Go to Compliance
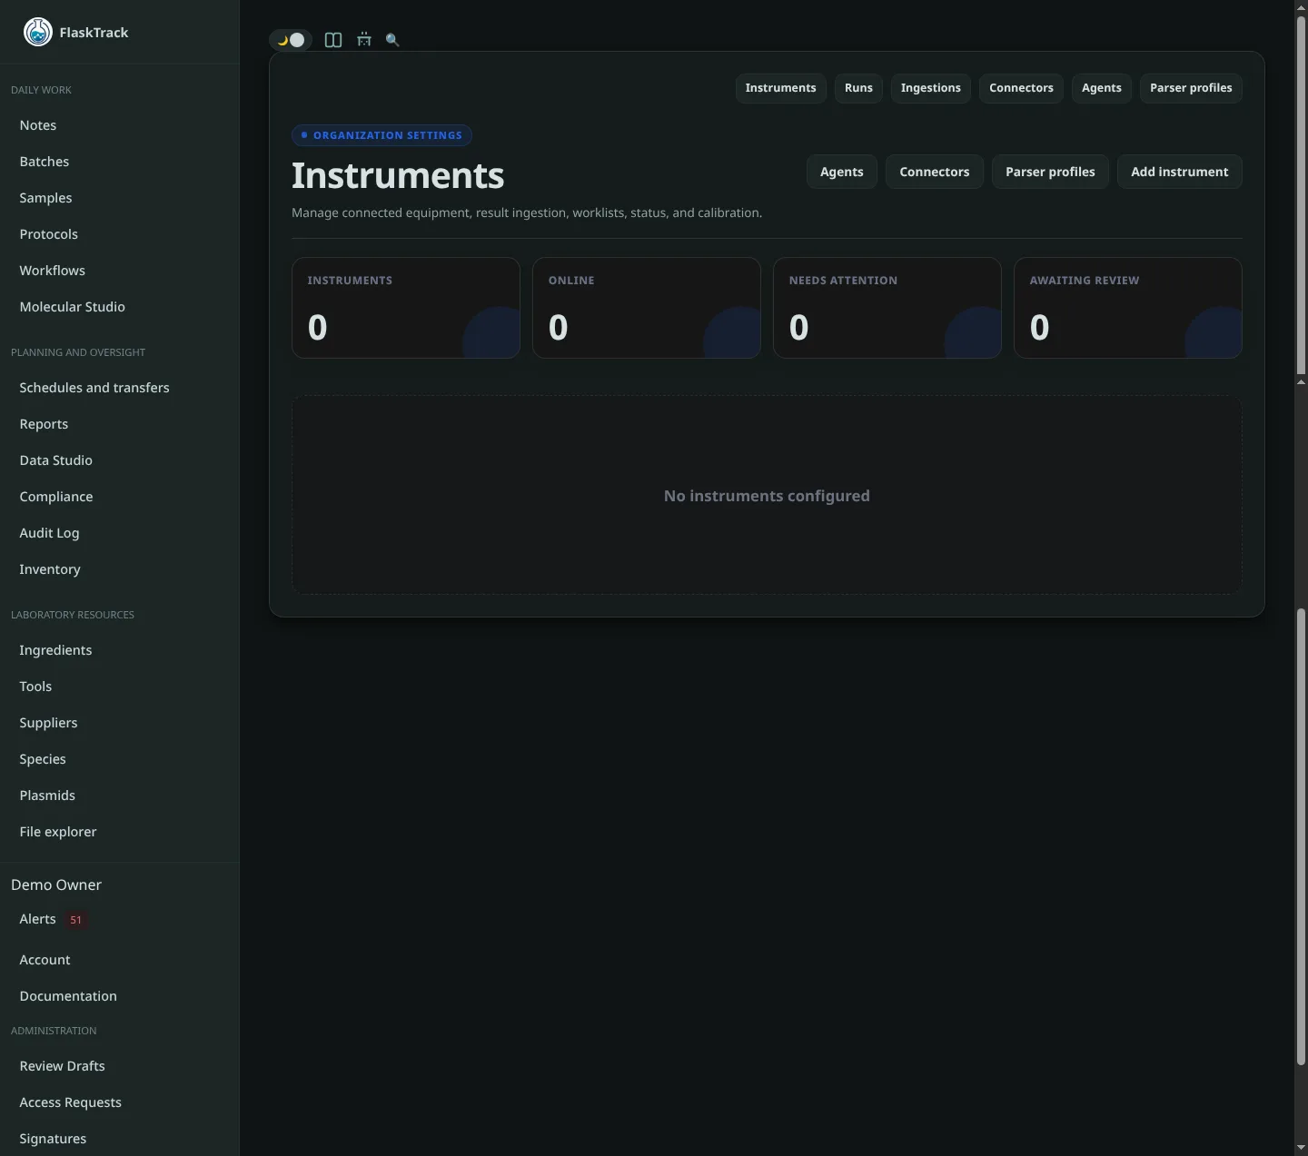 [56, 497]
